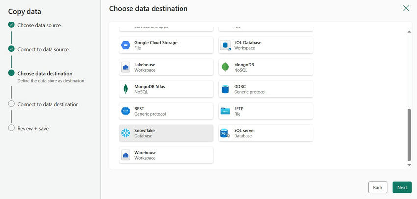Click 'Define the data store as destination.' text
The height and width of the screenshot is (199, 417).
52,81
